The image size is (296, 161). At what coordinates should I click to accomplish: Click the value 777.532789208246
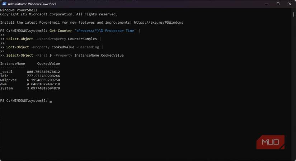pos(43,76)
